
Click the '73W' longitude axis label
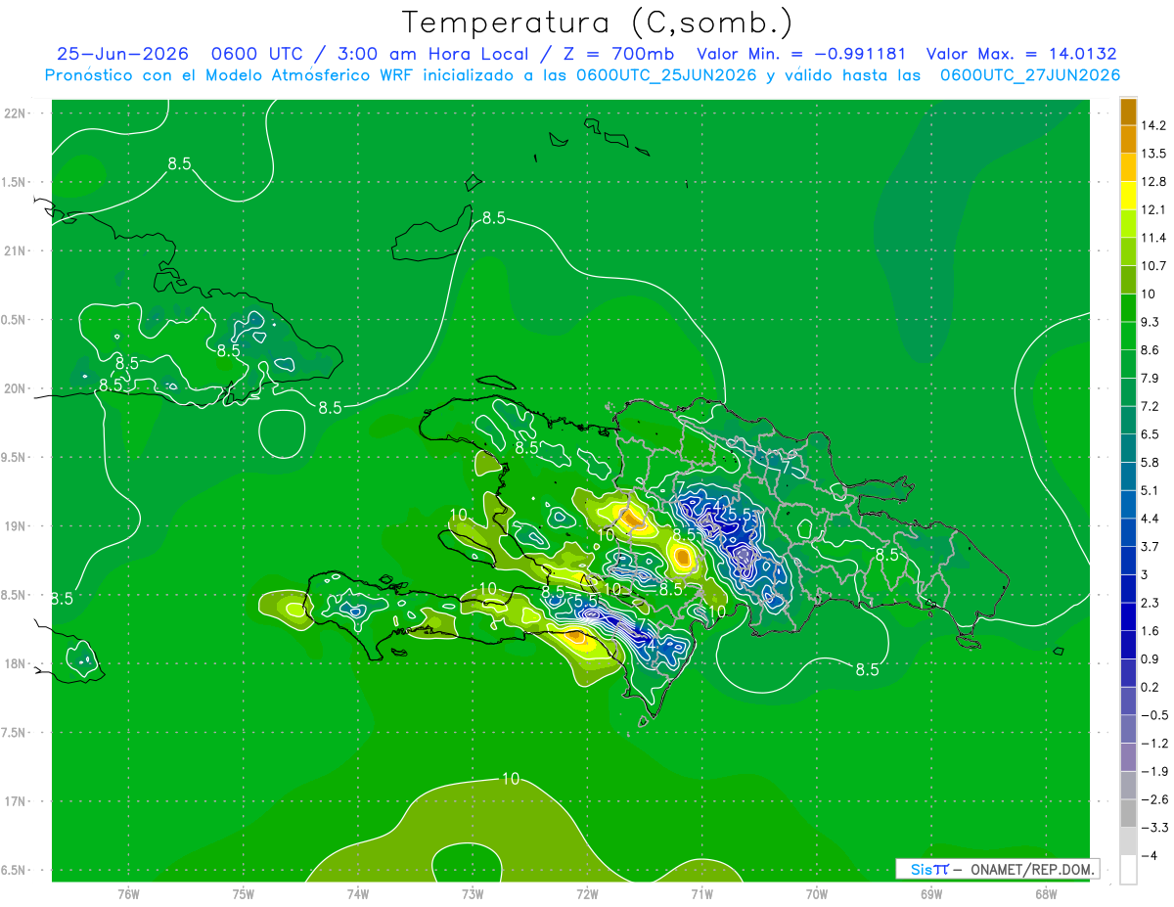473,894
